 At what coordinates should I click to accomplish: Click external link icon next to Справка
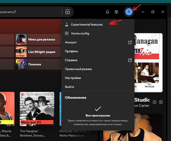click(130, 60)
